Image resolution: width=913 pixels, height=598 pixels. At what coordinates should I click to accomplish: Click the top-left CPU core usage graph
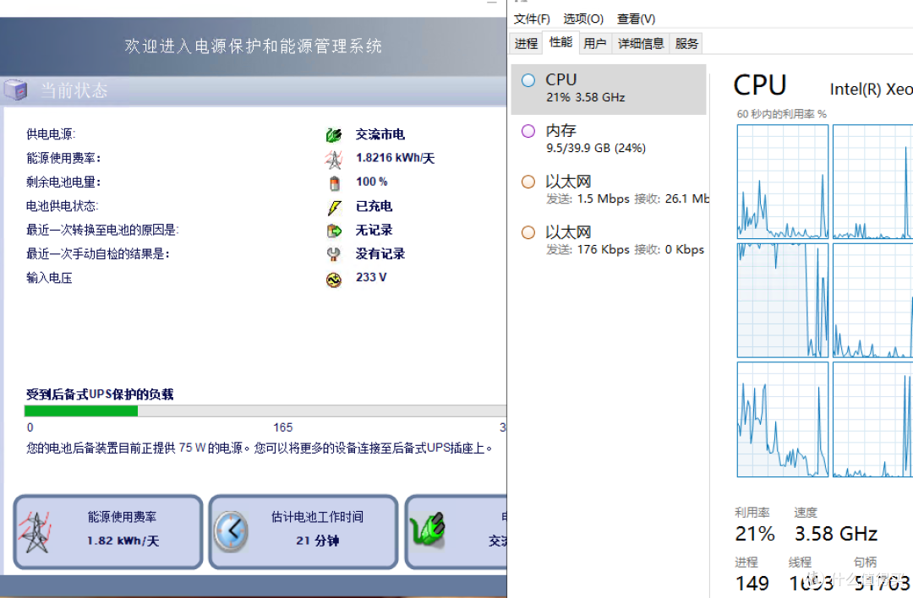(x=783, y=182)
